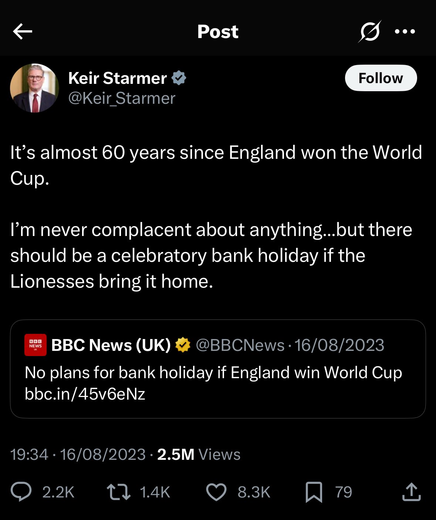Tap the share upload icon
Screen dimensions: 436x520
pos(411,492)
